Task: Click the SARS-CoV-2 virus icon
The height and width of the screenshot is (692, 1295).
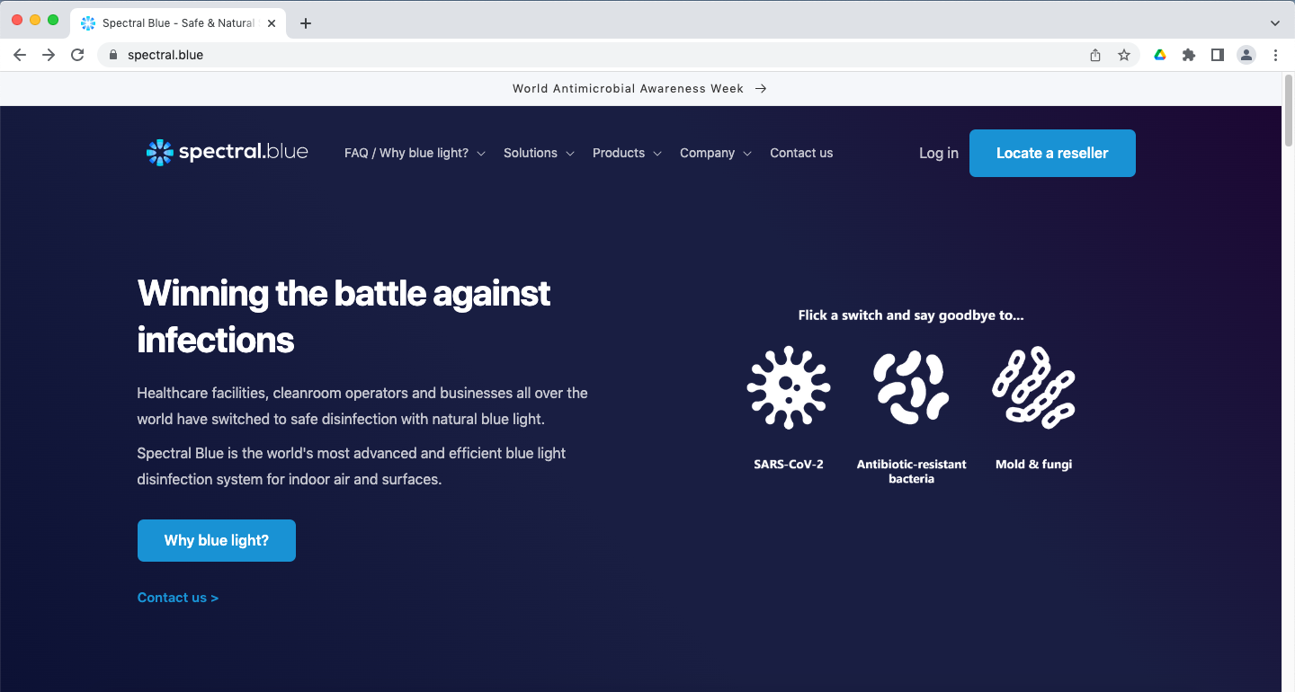Action: pos(789,387)
